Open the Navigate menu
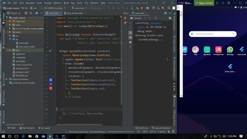The width and height of the screenshot is (247, 139). pyautogui.click(x=30, y=3)
